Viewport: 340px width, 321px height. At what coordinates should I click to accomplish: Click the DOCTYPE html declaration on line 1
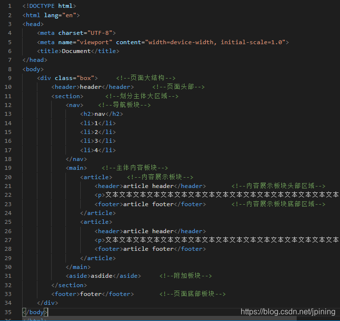coord(49,6)
